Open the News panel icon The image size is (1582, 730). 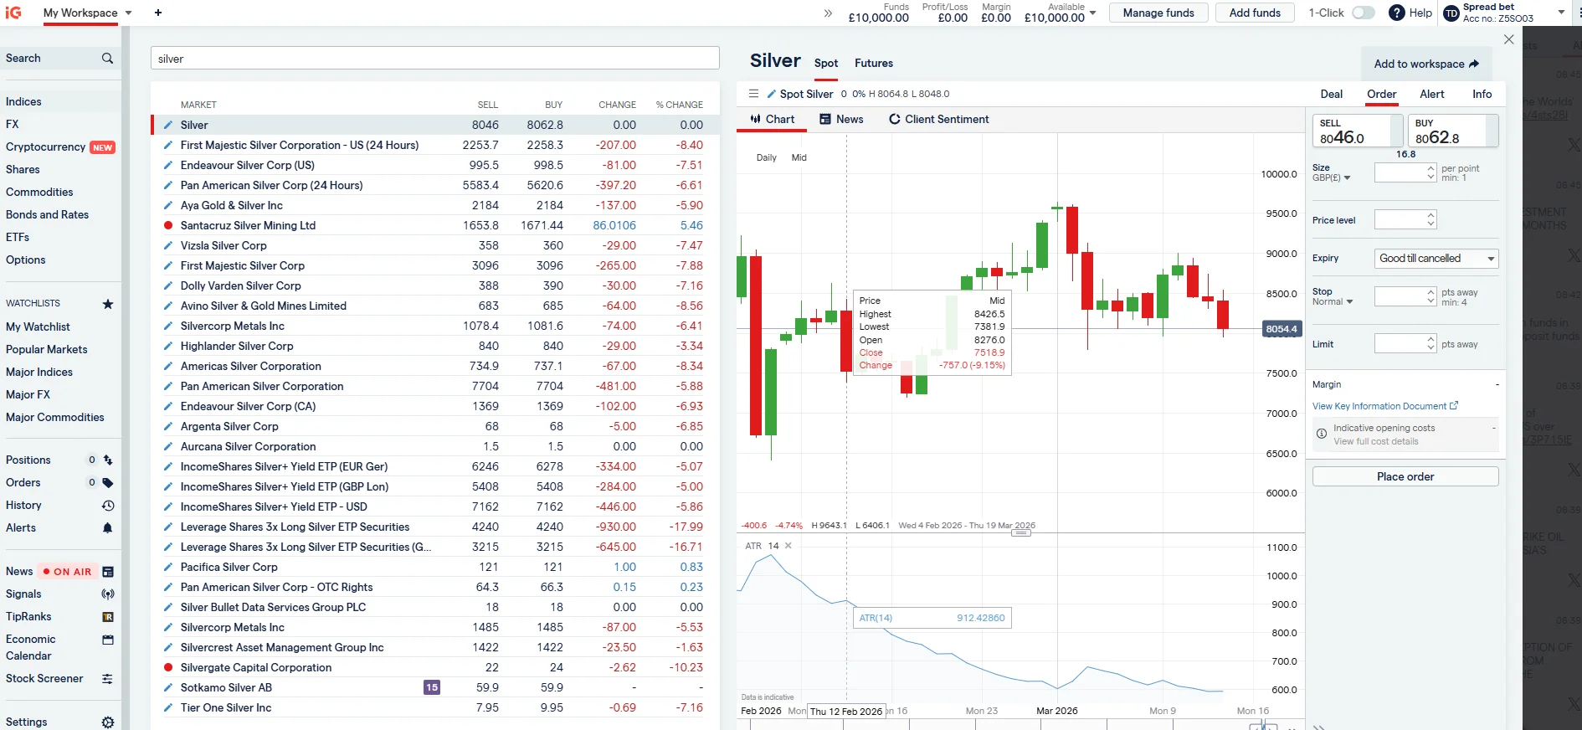coord(108,572)
